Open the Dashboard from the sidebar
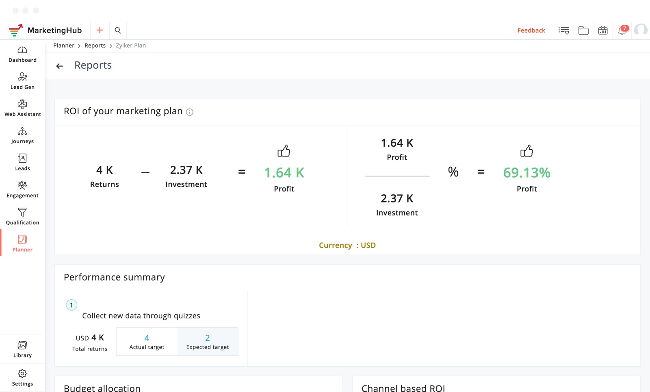 (22, 54)
